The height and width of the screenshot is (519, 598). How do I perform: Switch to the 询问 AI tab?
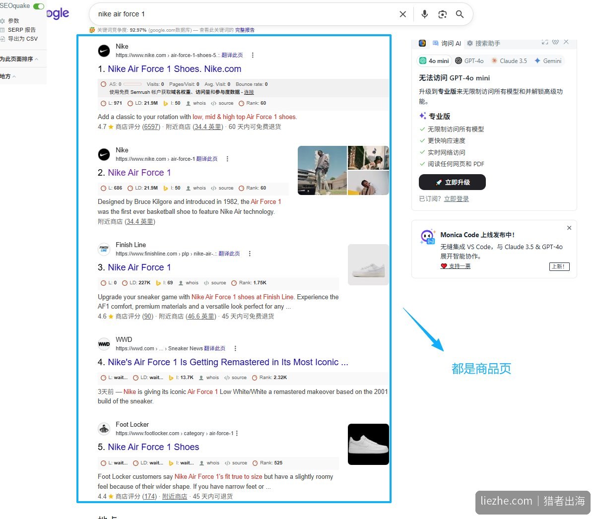447,43
